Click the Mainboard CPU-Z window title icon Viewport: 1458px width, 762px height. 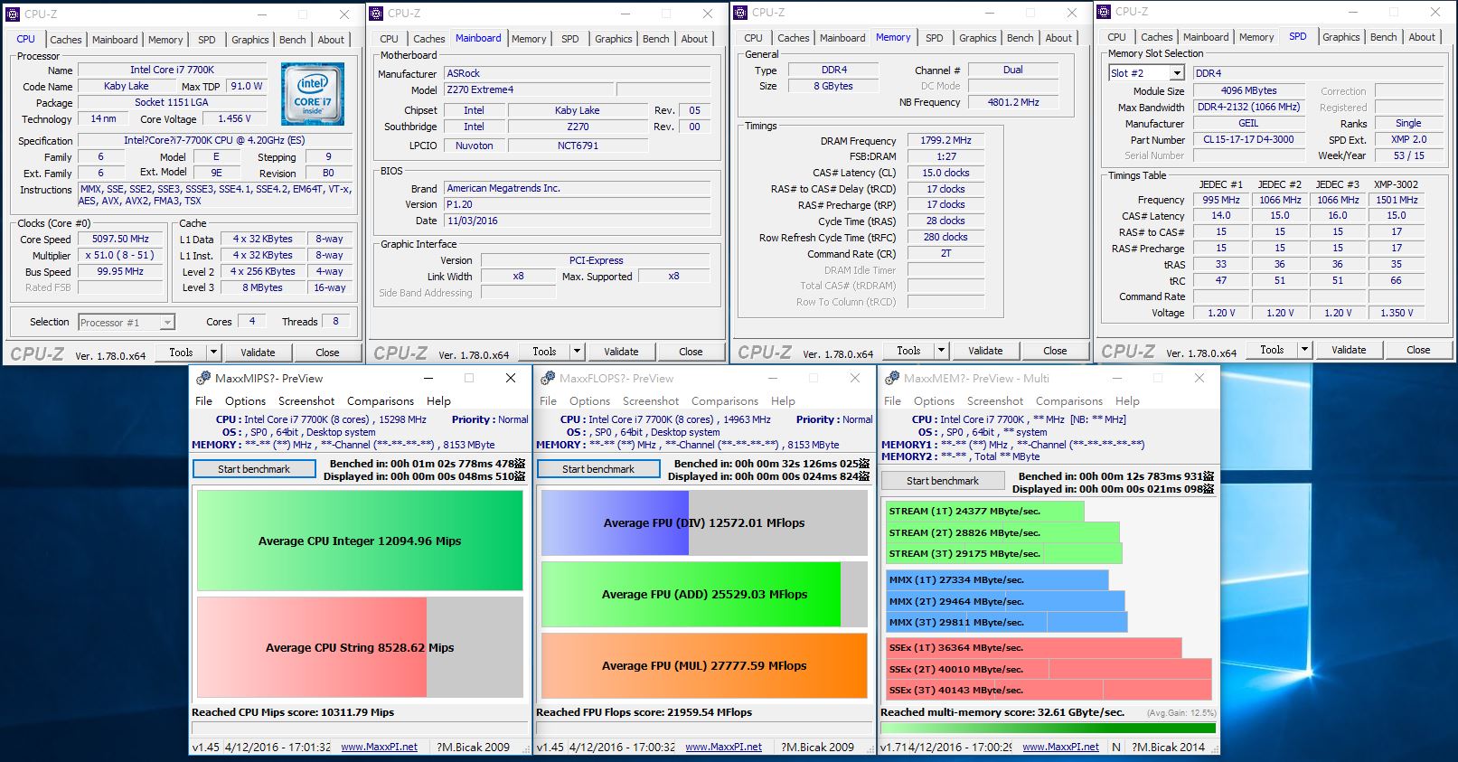pos(376,14)
